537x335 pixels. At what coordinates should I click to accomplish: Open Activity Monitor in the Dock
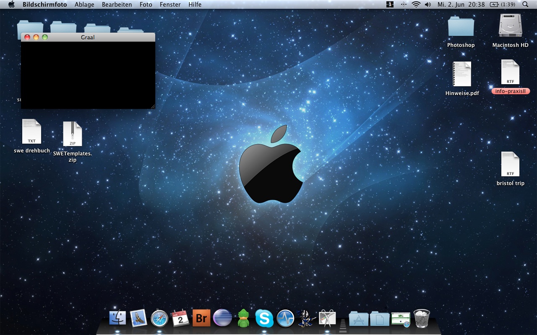coord(285,319)
